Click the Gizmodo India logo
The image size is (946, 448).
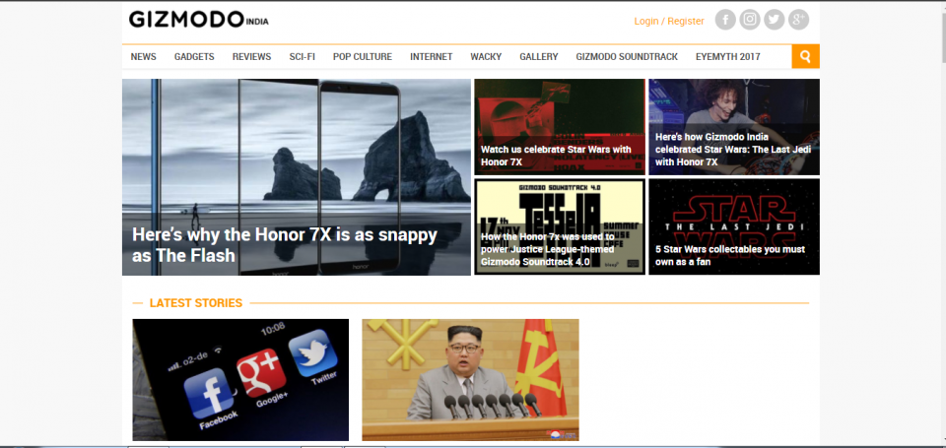(198, 20)
